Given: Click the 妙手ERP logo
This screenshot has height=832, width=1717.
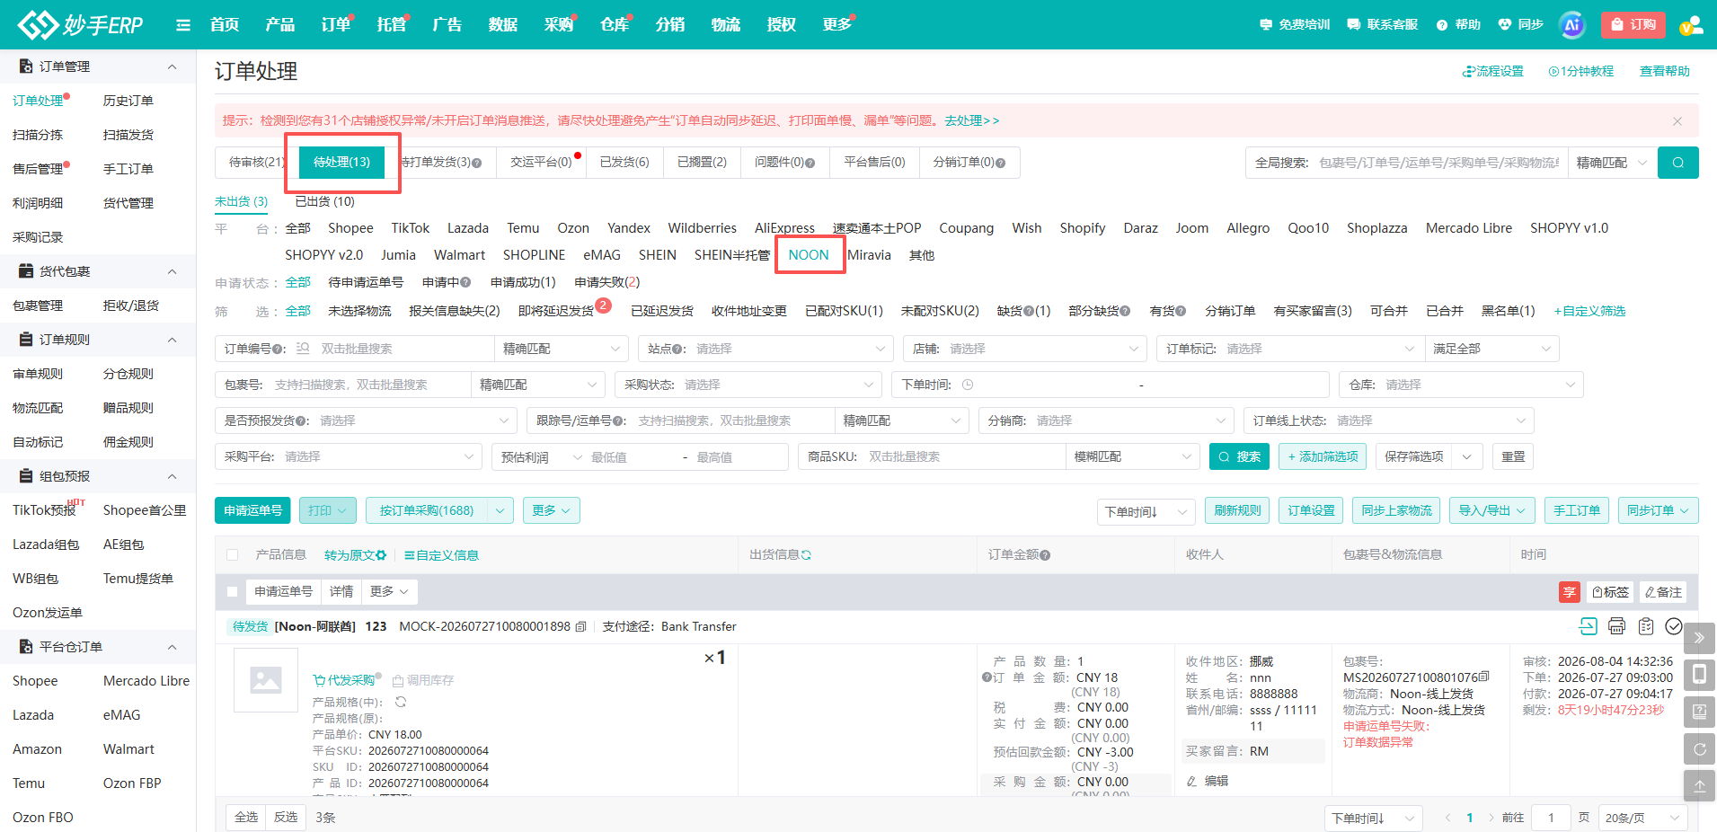Looking at the screenshot, I should pos(81,25).
